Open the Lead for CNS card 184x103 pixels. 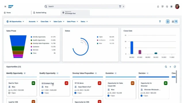[x=22, y=101]
